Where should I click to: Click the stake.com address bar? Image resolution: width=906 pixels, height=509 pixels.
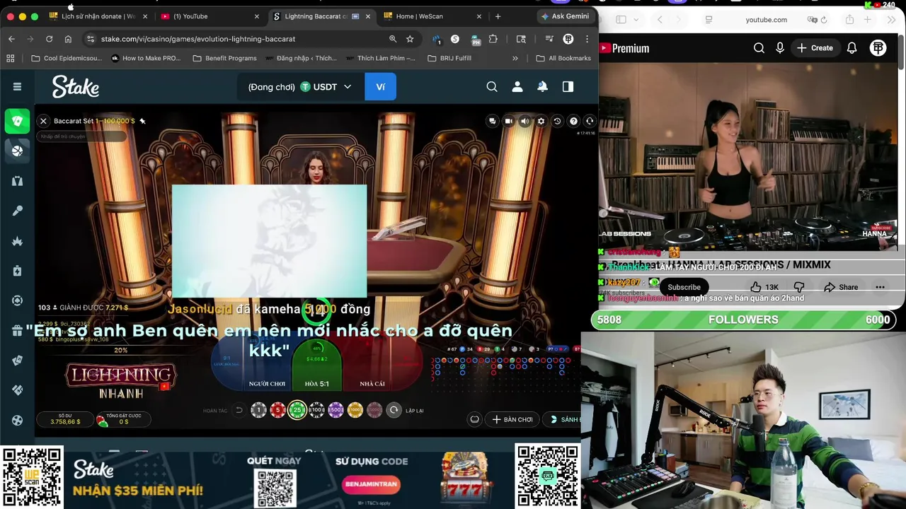pyautogui.click(x=241, y=39)
